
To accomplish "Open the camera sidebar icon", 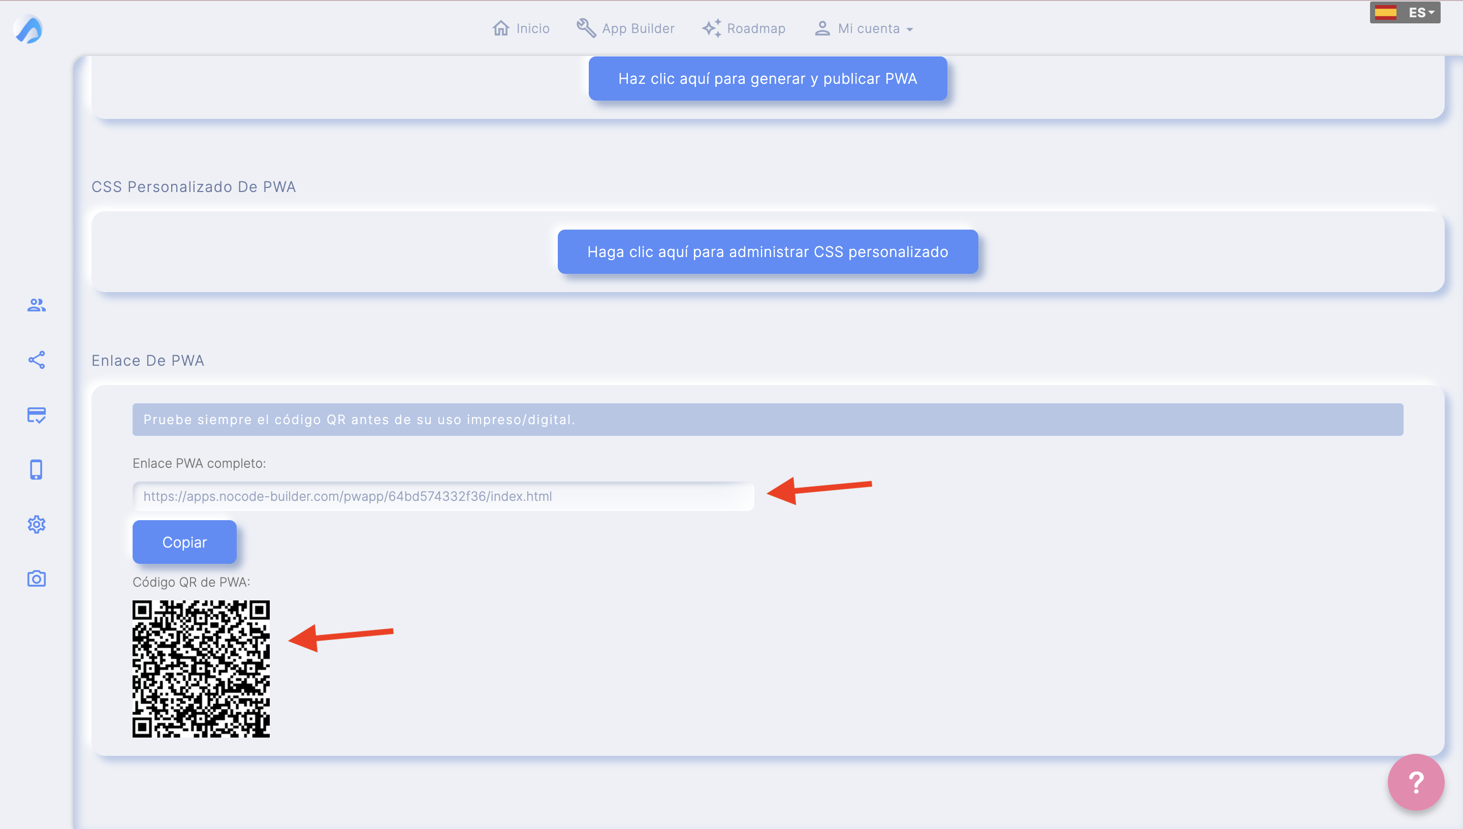I will [37, 579].
